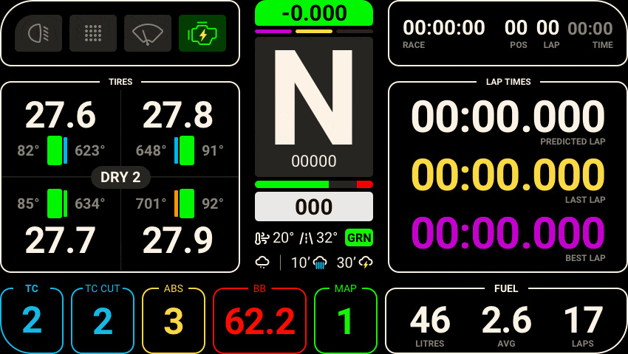Open the ABS setting tile

click(174, 320)
